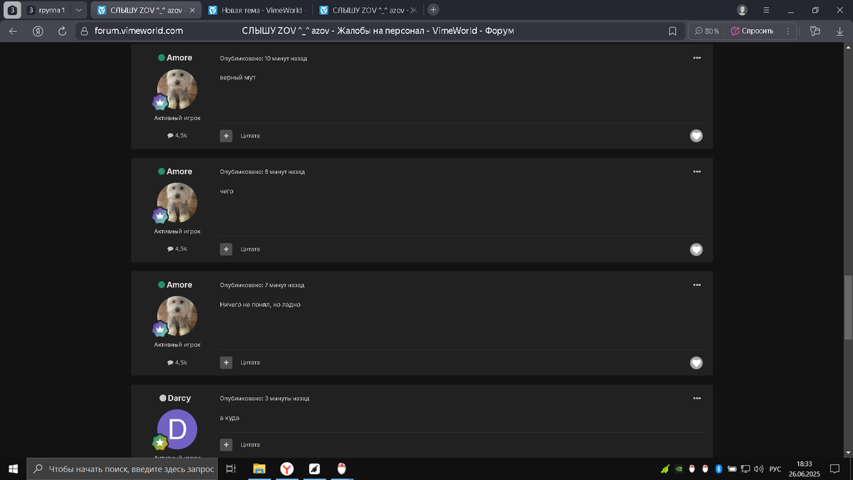
Task: Click the tab counter showing 3
Action: point(13,10)
